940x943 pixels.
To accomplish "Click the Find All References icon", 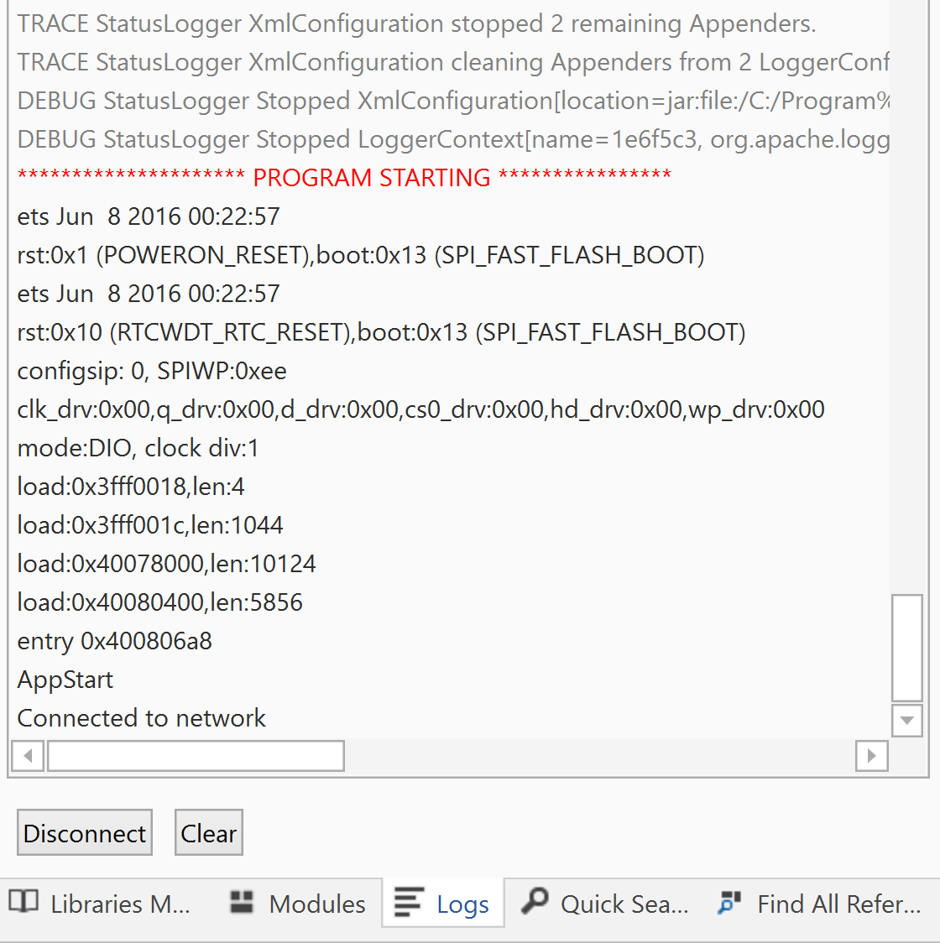I will (x=728, y=903).
